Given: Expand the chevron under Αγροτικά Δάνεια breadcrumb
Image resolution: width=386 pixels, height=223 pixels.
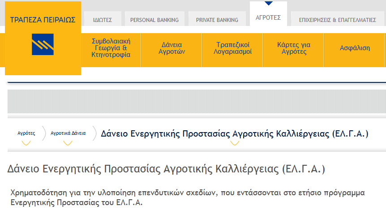Looking at the screenshot, I should [x=68, y=143].
